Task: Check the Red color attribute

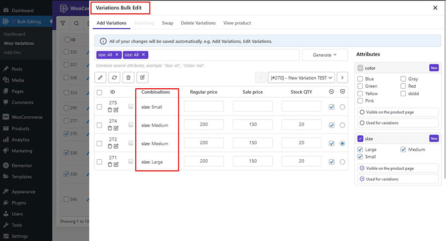Action: [x=403, y=86]
